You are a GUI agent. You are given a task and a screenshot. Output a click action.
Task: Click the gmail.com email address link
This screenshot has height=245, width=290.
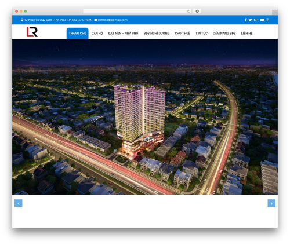[113, 20]
